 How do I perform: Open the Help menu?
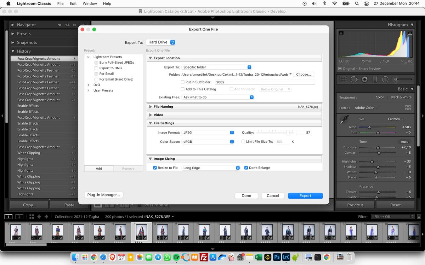click(107, 4)
